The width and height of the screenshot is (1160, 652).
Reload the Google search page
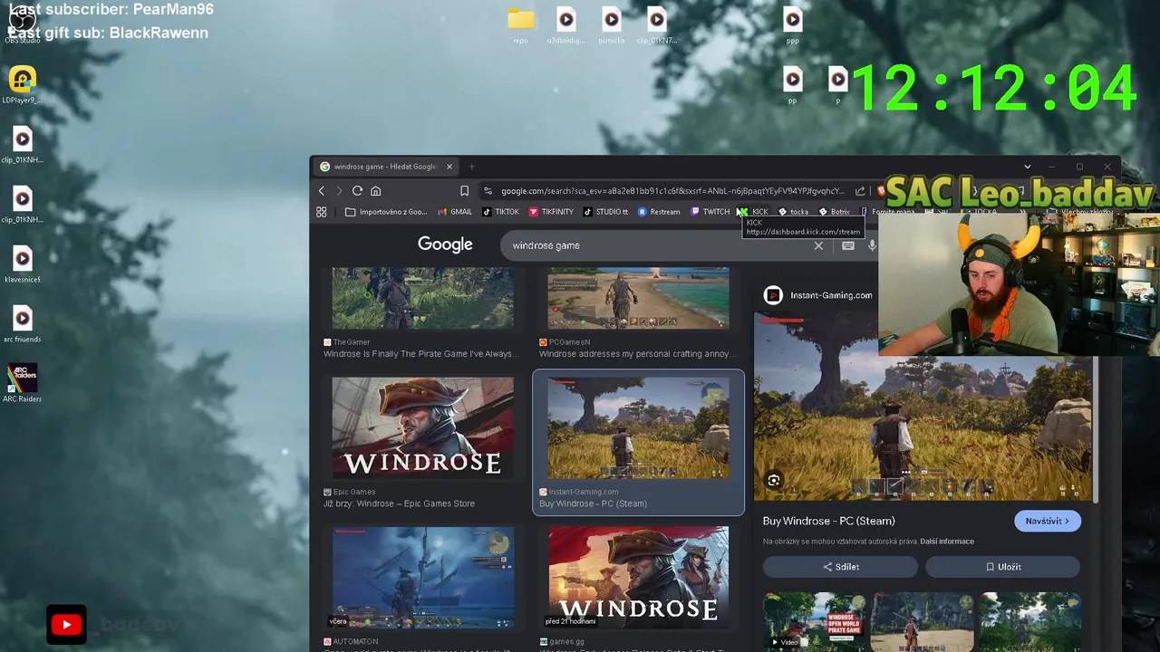click(x=357, y=191)
